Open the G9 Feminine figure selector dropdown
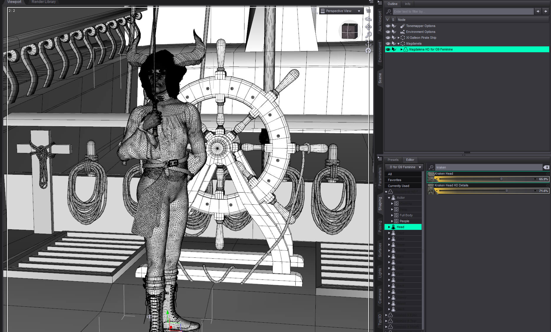The width and height of the screenshot is (551, 332). (404, 167)
